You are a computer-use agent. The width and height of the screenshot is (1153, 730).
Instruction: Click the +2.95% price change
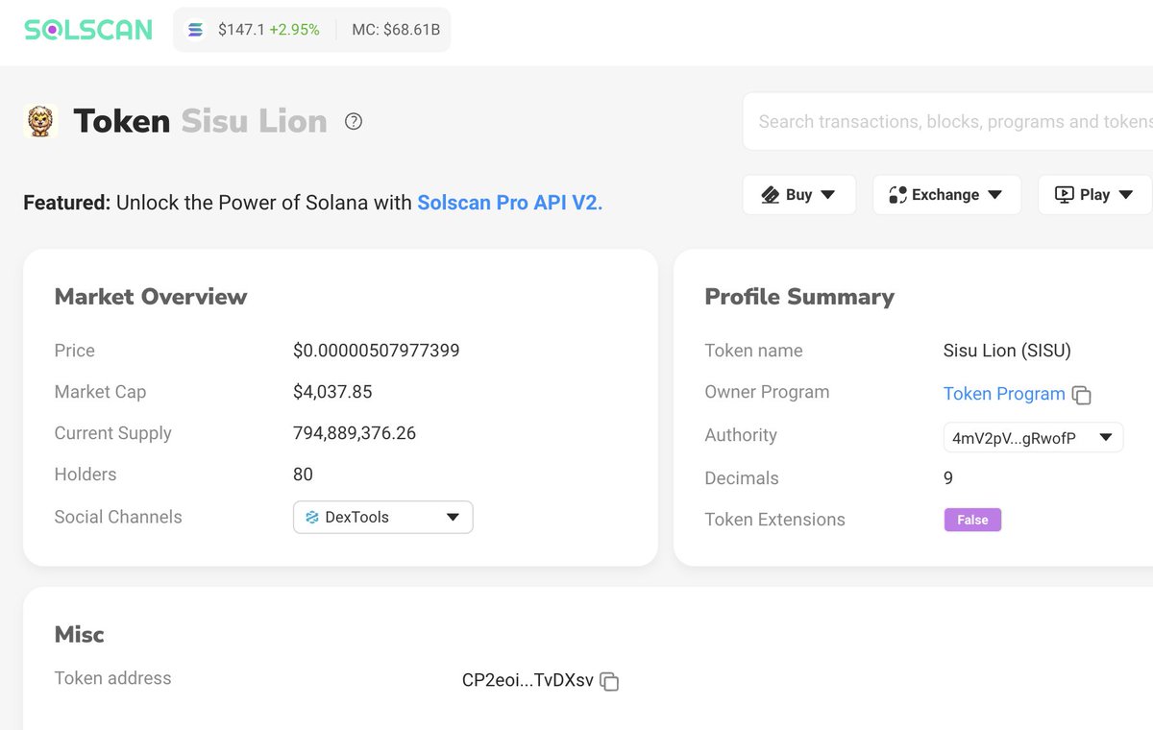[294, 30]
